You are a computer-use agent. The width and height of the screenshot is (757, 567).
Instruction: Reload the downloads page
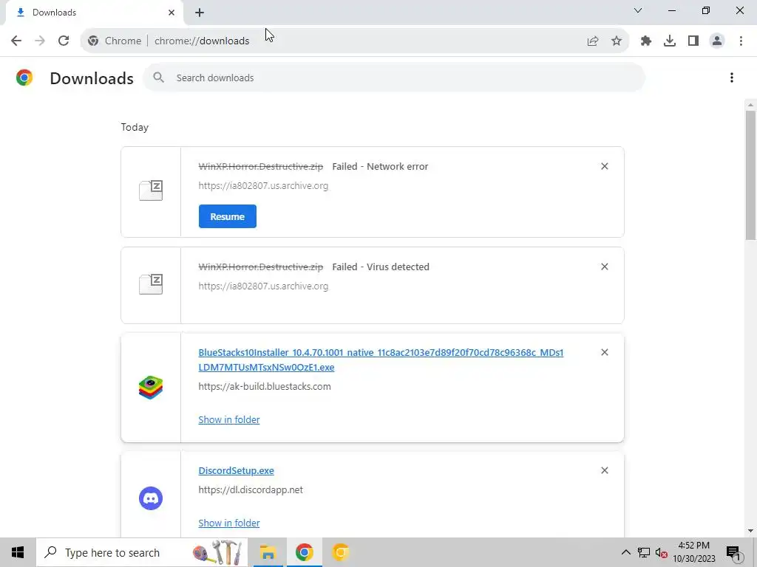[x=64, y=41]
